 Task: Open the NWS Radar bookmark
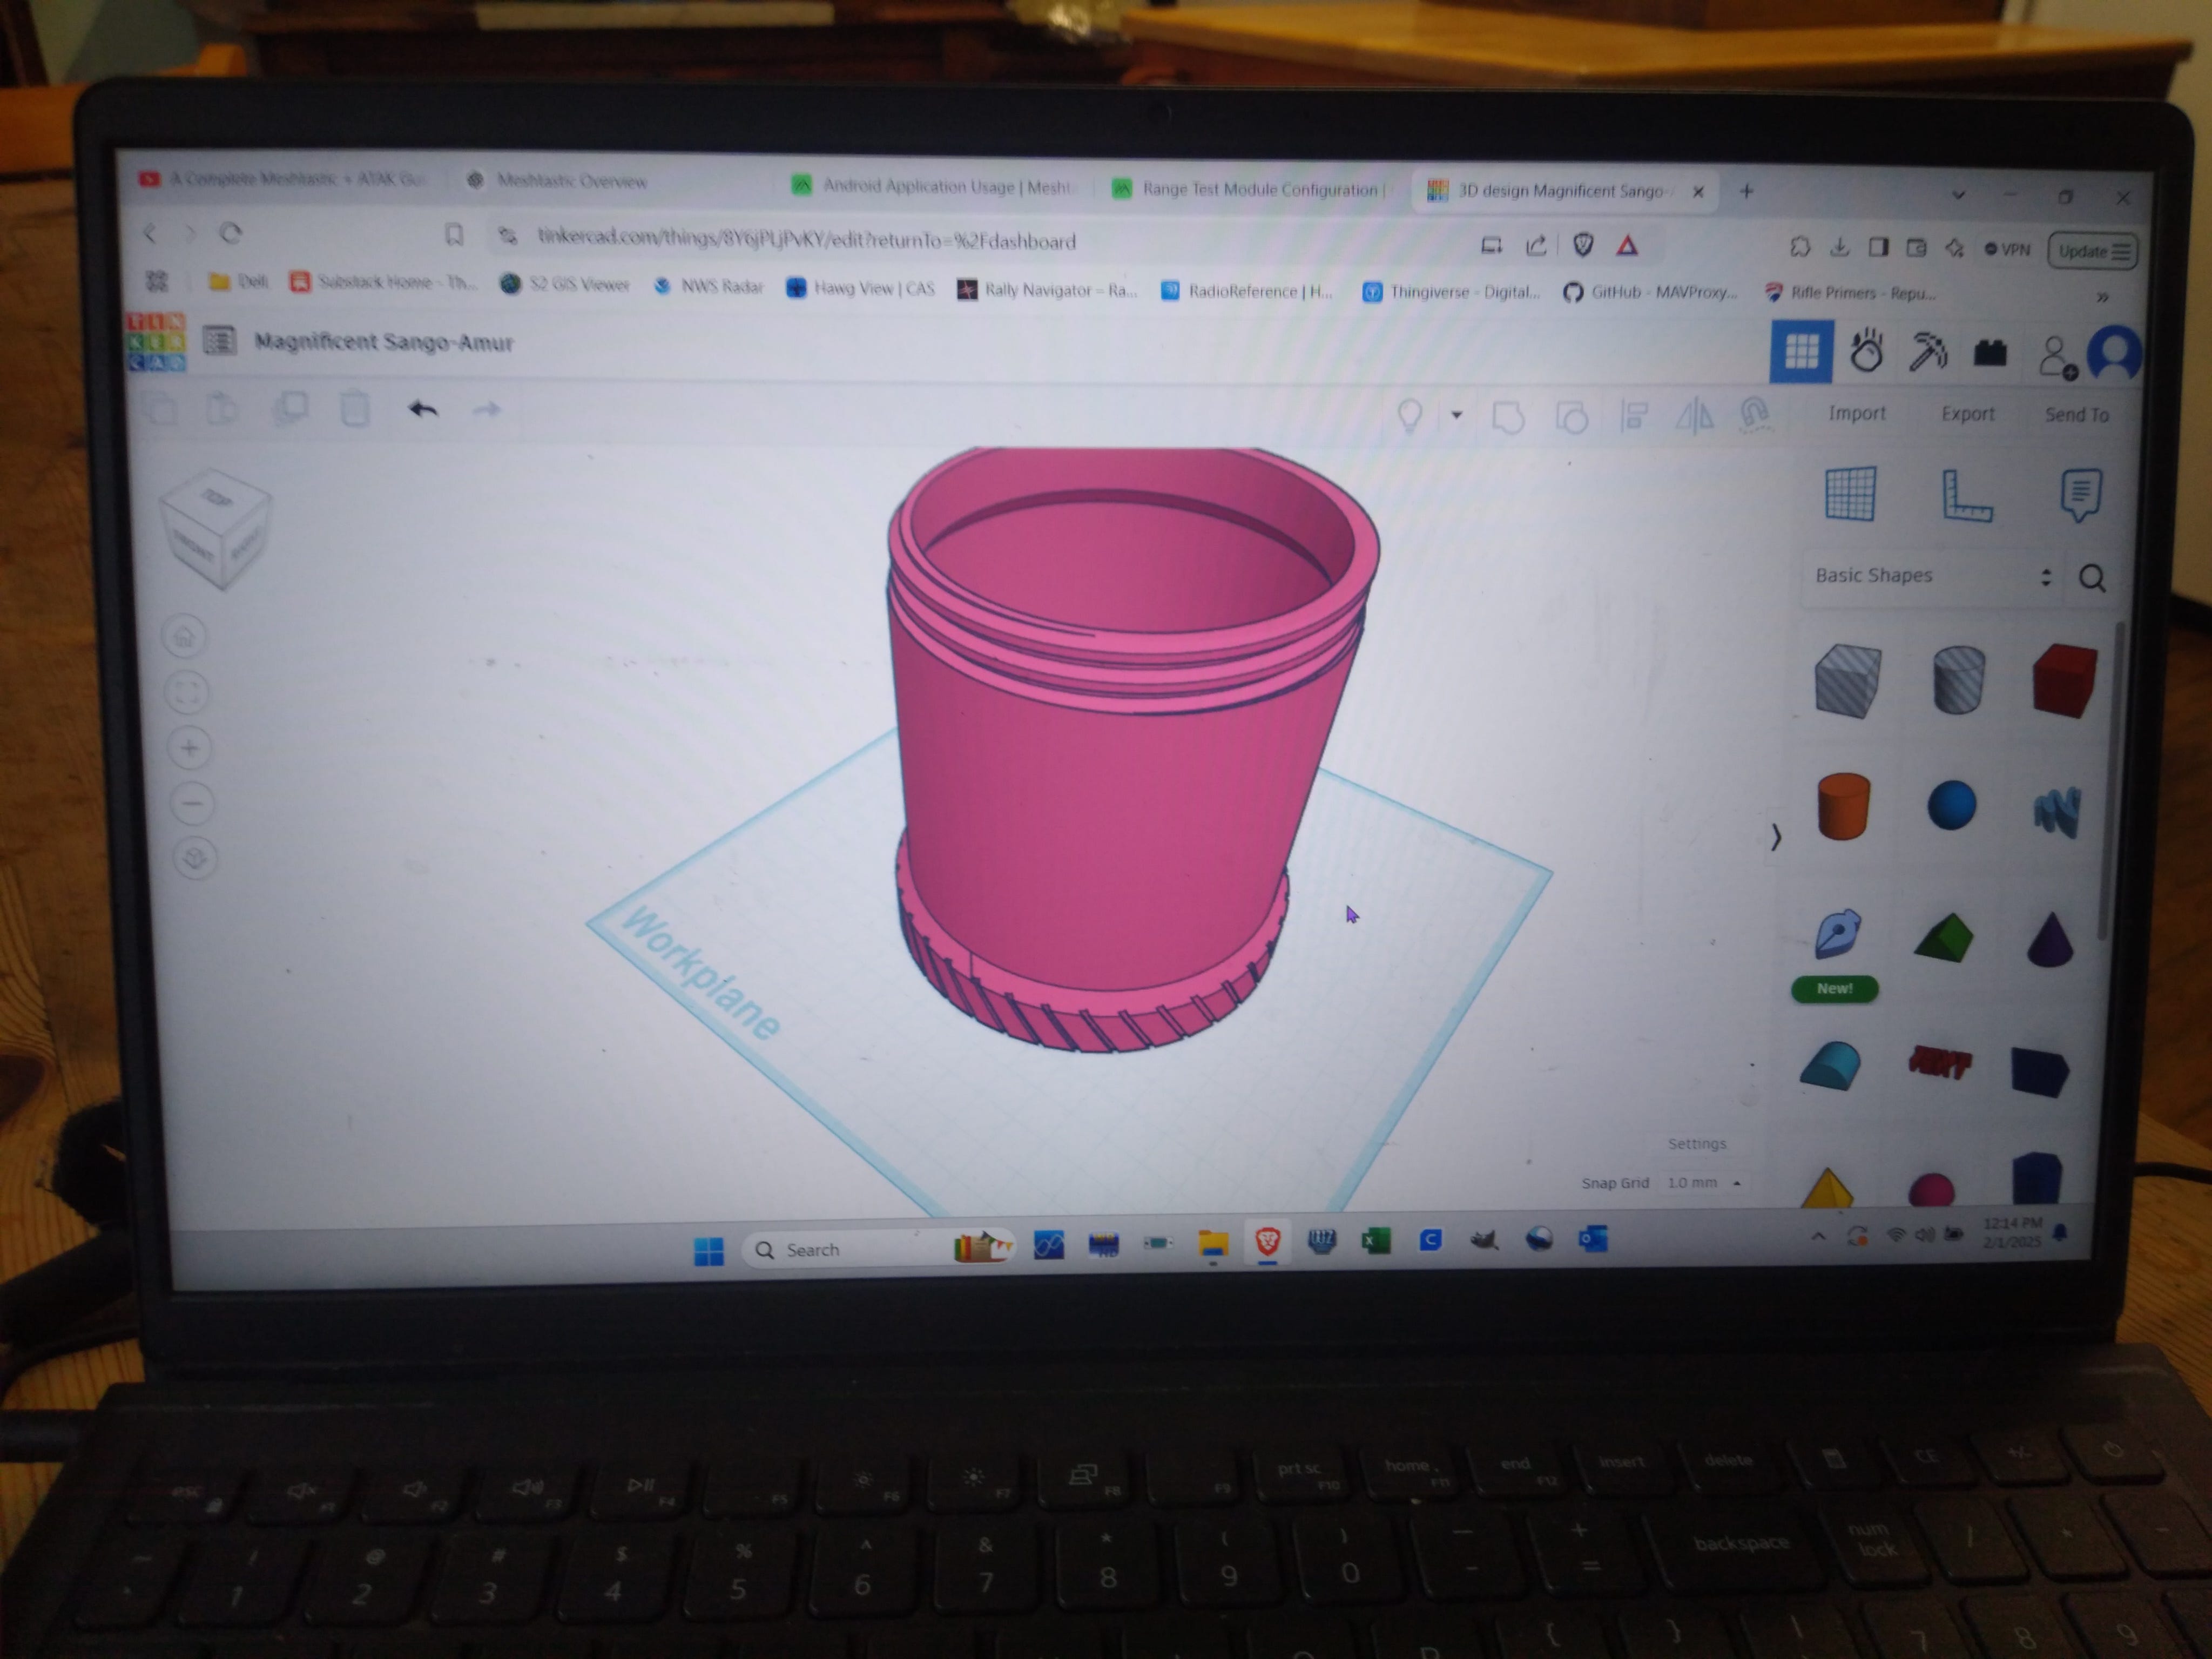tap(708, 286)
